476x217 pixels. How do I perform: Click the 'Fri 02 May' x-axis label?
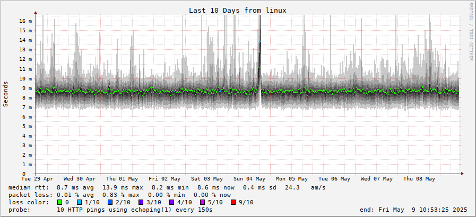click(x=165, y=179)
